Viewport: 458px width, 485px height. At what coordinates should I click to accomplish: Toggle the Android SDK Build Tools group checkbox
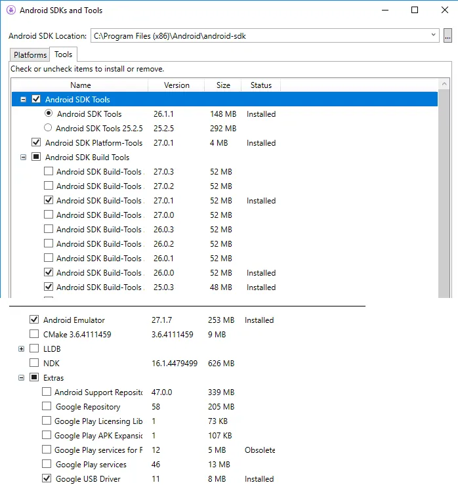[36, 156]
